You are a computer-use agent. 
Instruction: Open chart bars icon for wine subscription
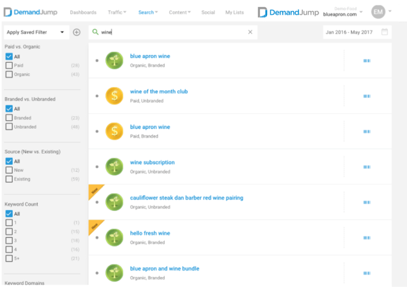coord(367,167)
